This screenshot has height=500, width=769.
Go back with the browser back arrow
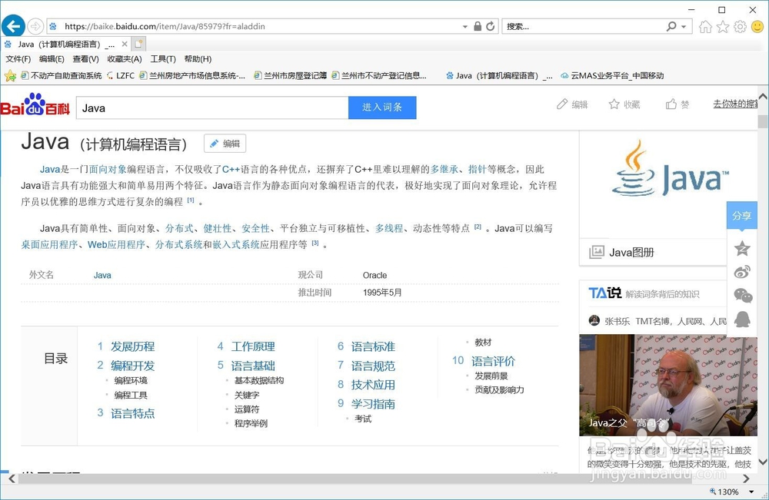pyautogui.click(x=13, y=26)
